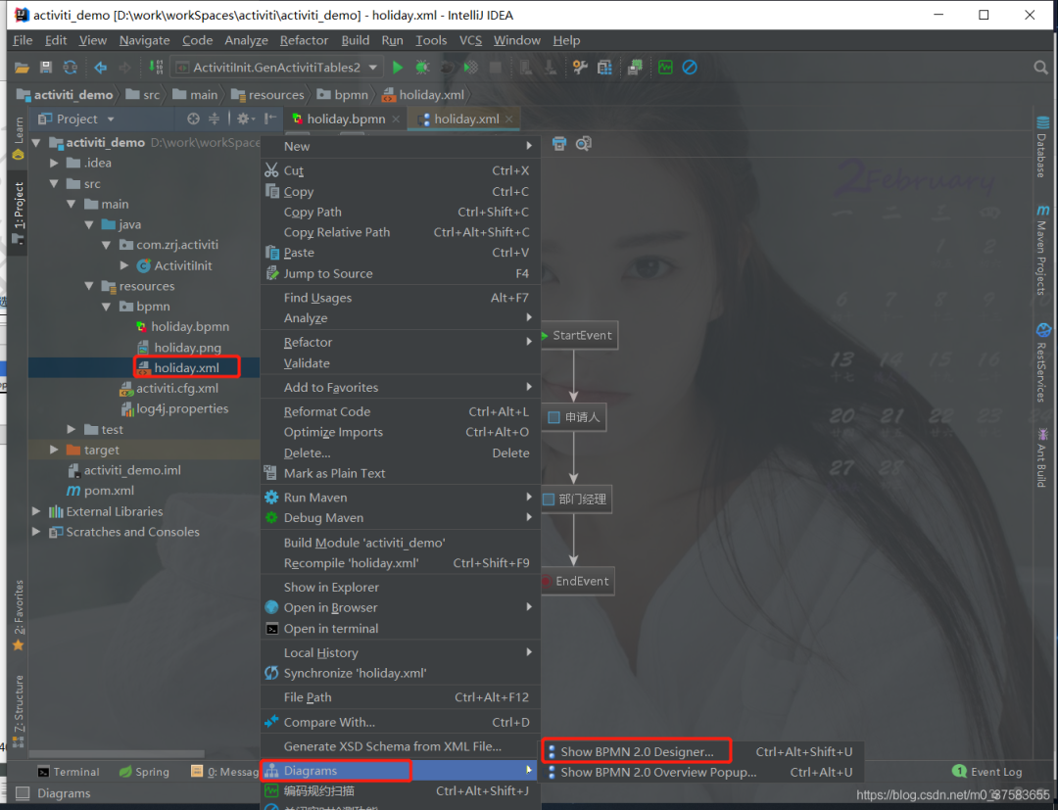Click the blue circle-slash toolbar icon
Viewport: 1058px width, 810px height.
pyautogui.click(x=690, y=68)
